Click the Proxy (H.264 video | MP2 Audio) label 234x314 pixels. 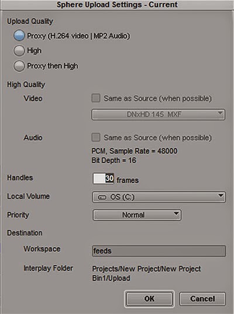pyautogui.click(x=78, y=36)
